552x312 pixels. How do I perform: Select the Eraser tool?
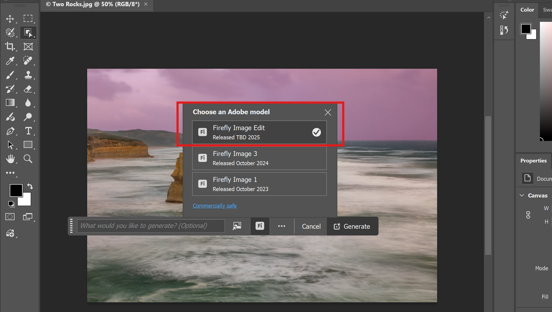tap(28, 89)
